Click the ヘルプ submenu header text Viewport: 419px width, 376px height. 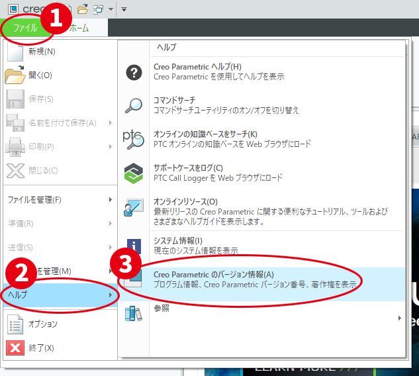tap(167, 47)
